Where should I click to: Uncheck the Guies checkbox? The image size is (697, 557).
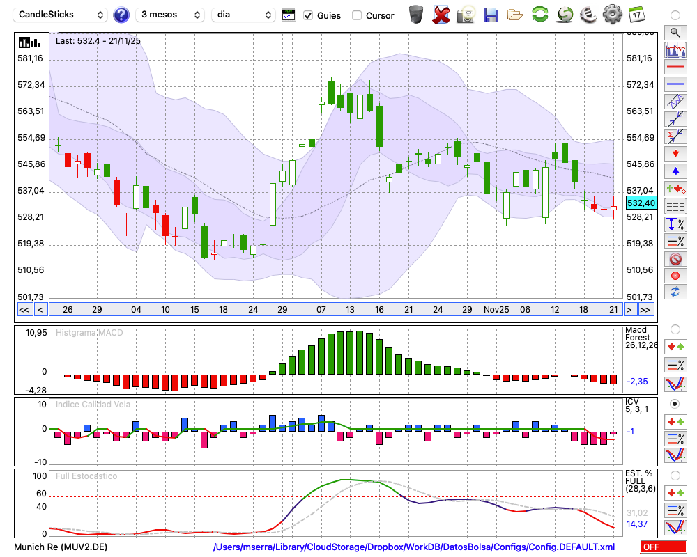coord(308,15)
